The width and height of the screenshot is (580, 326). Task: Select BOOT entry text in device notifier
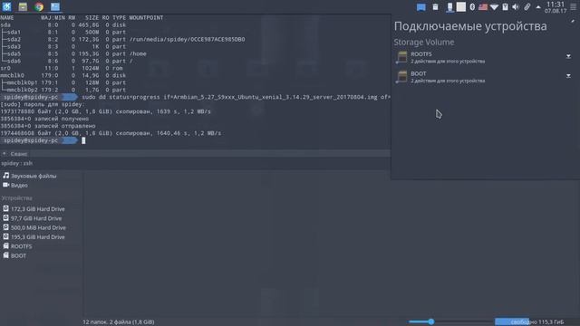coord(419,73)
